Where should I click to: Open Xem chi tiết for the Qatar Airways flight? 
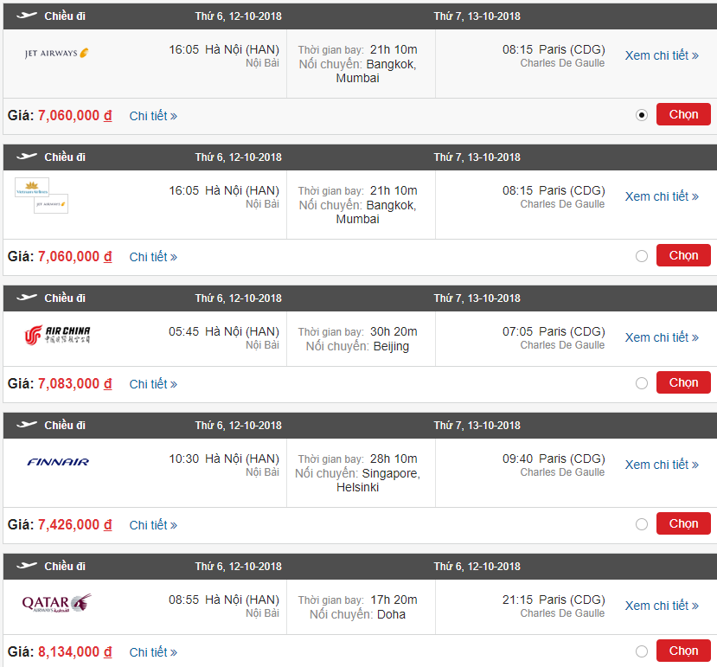[662, 606]
